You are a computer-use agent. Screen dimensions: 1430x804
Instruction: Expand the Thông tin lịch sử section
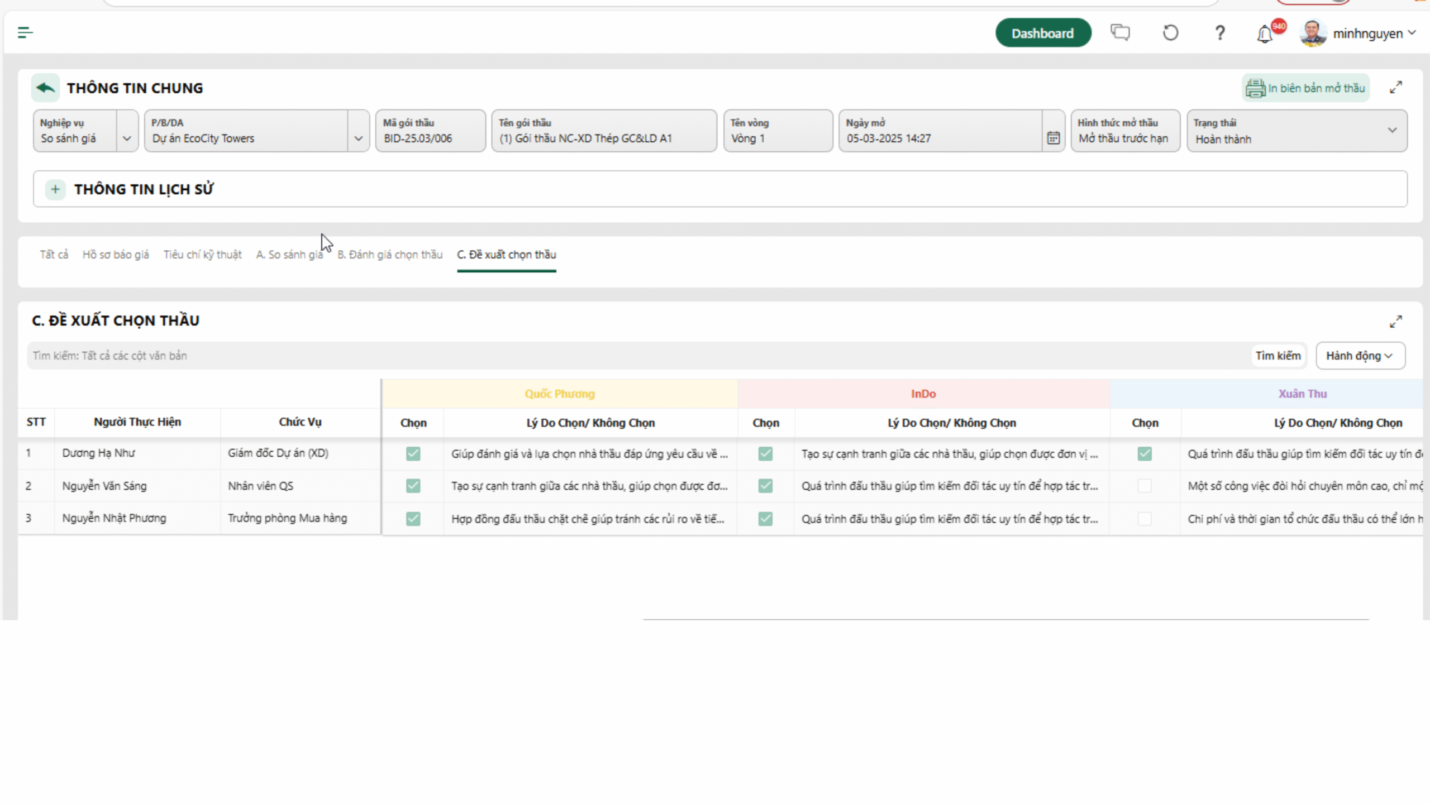click(55, 189)
